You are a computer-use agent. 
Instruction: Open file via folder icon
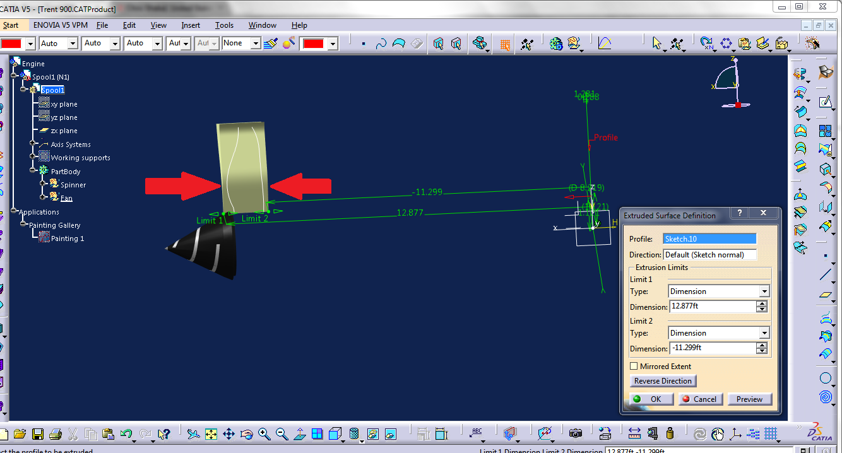click(20, 434)
